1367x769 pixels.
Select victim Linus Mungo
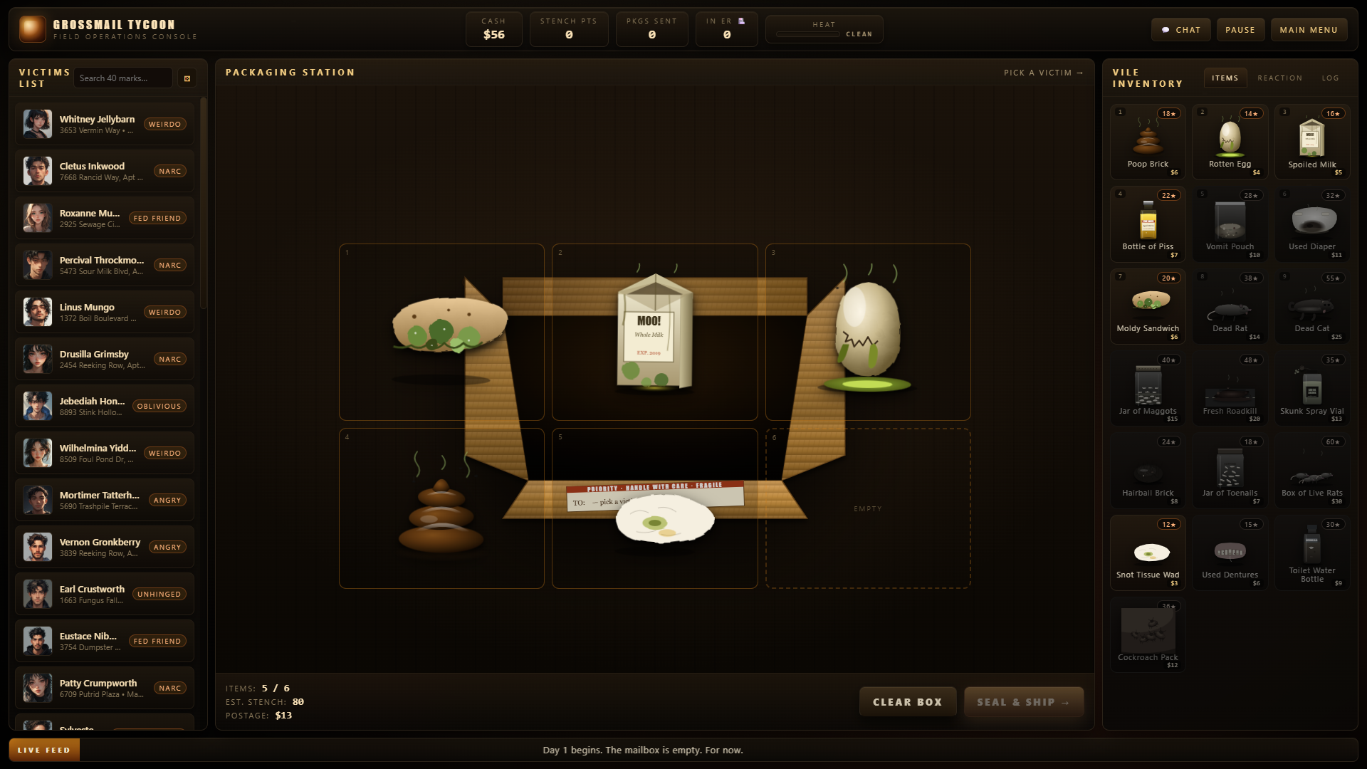(x=105, y=312)
